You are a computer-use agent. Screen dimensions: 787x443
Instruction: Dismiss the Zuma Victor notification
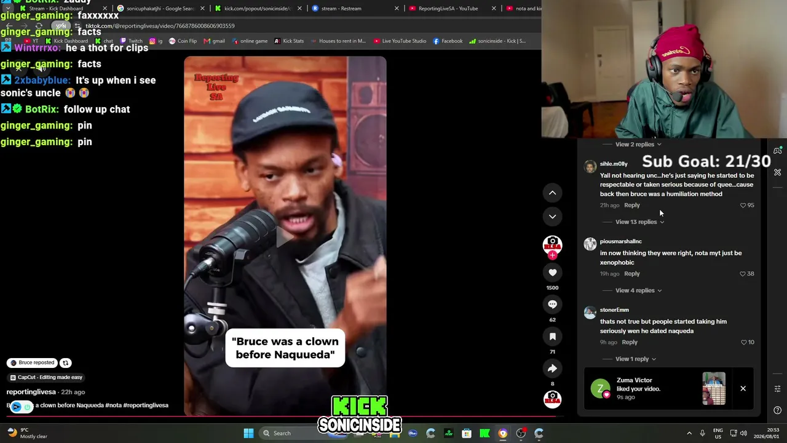coord(743,389)
